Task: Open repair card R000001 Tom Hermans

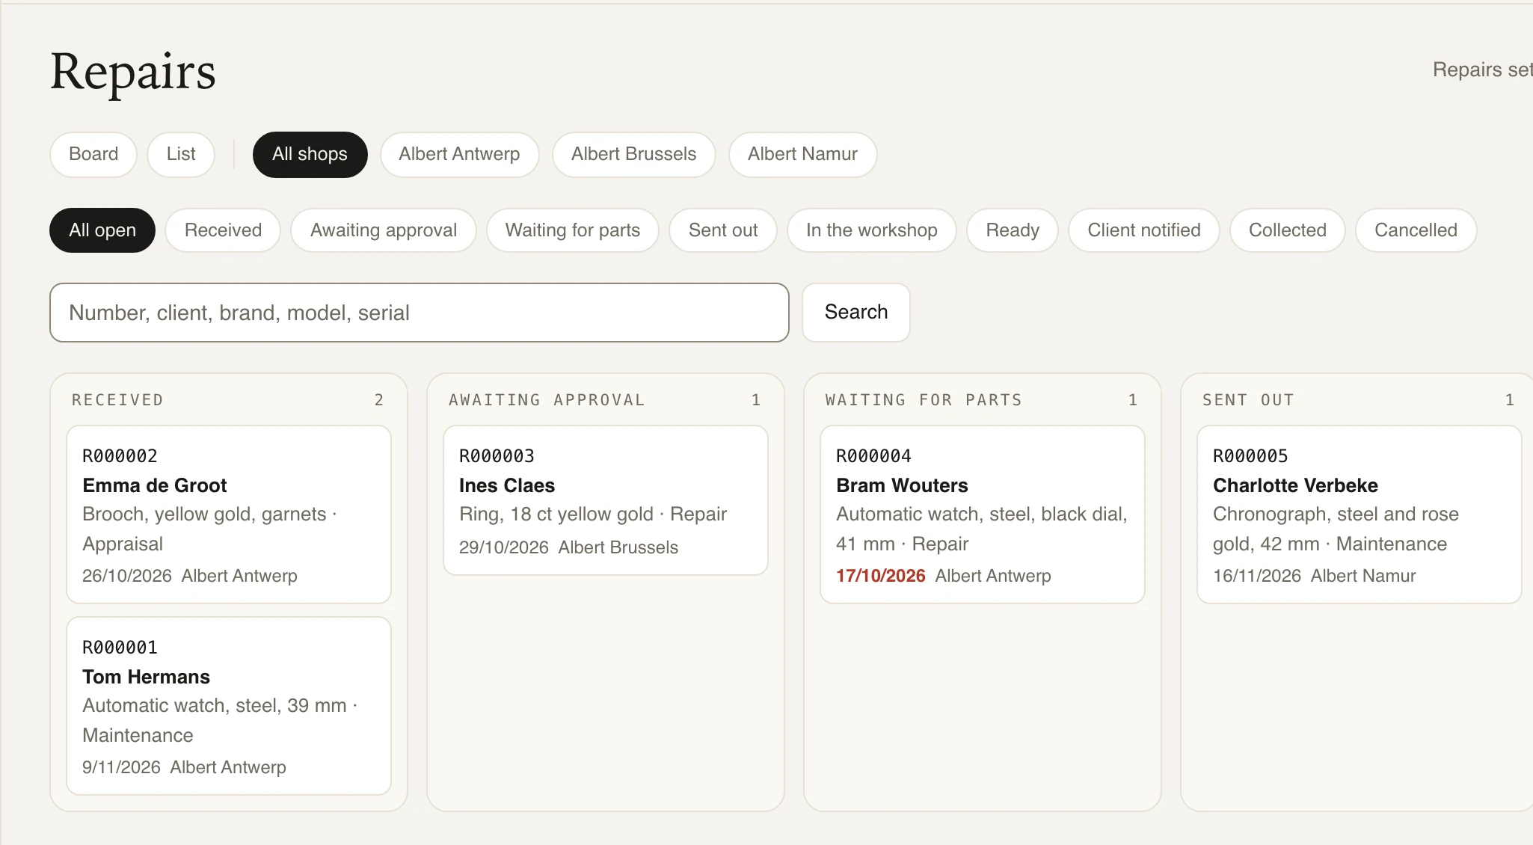Action: click(x=229, y=706)
